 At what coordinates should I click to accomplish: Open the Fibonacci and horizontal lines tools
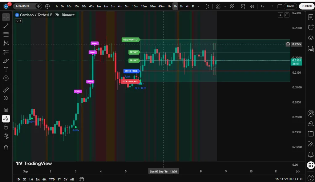tap(6, 34)
